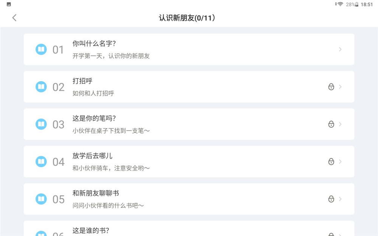
Task: Open the chevron arrow for 放学后去哪儿 row
Action: click(x=340, y=162)
